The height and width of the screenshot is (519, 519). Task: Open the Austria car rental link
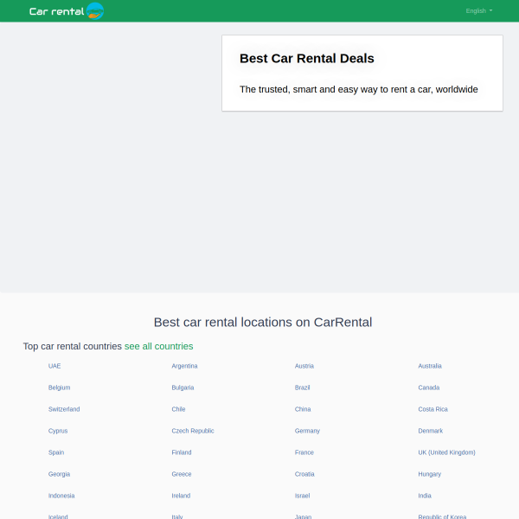pyautogui.click(x=304, y=366)
